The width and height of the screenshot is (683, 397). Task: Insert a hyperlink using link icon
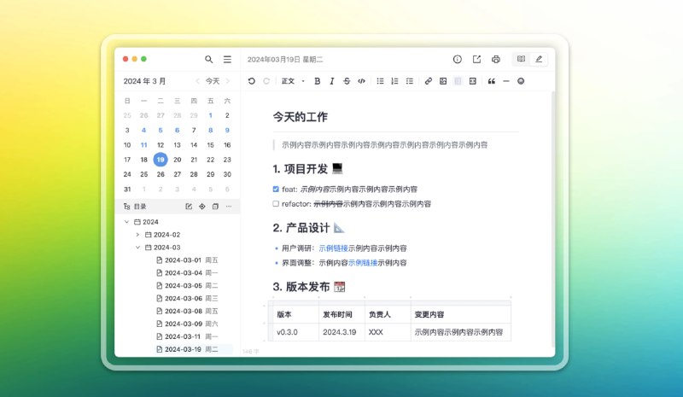click(429, 81)
